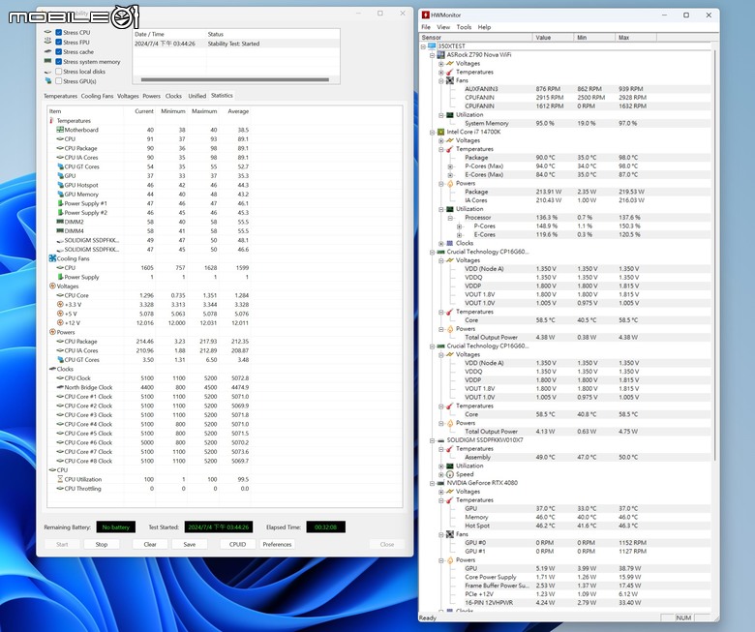Switch to the Temperatures tab
755x632 pixels.
pyautogui.click(x=60, y=96)
